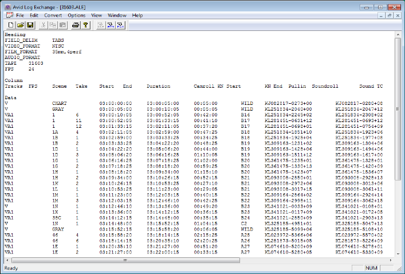
Task: Click the document icon left of File menu
Action: 10,15
